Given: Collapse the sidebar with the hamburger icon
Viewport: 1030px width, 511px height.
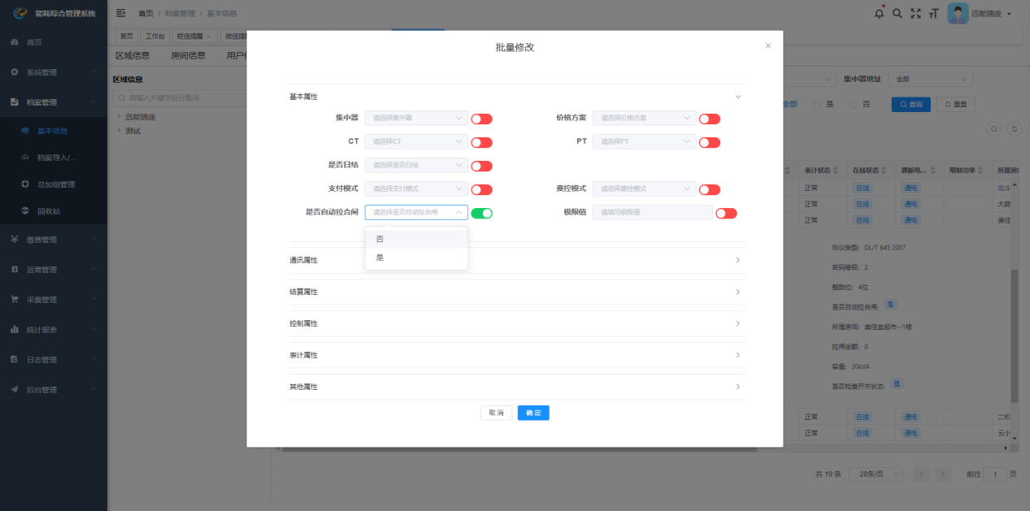Looking at the screenshot, I should coord(121,14).
